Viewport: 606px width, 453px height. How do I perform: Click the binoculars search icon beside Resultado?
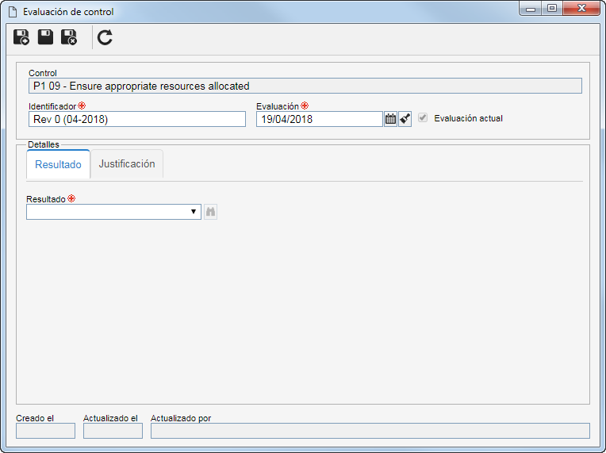click(x=210, y=212)
